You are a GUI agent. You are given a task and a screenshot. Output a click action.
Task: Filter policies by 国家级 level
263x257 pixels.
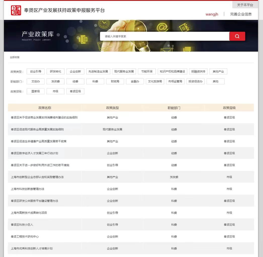point(35,91)
